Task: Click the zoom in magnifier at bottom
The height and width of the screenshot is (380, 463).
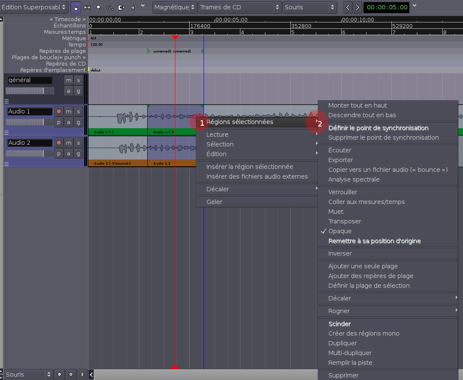Action: coord(71,374)
